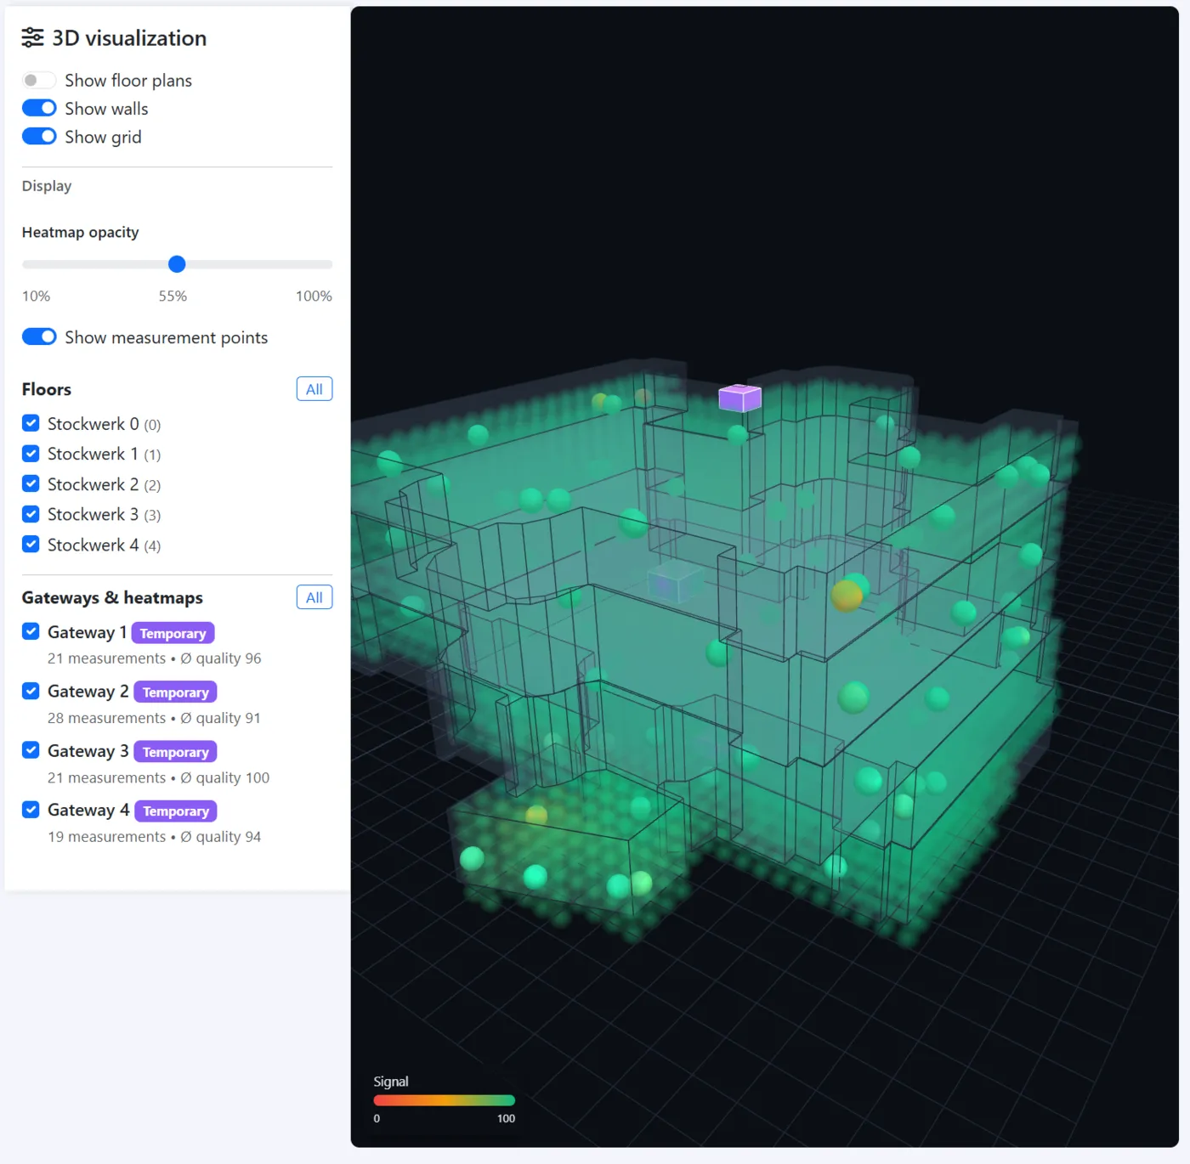Uncheck the Gateway 2 checkbox
Image resolution: width=1190 pixels, height=1164 pixels.
[x=31, y=691]
